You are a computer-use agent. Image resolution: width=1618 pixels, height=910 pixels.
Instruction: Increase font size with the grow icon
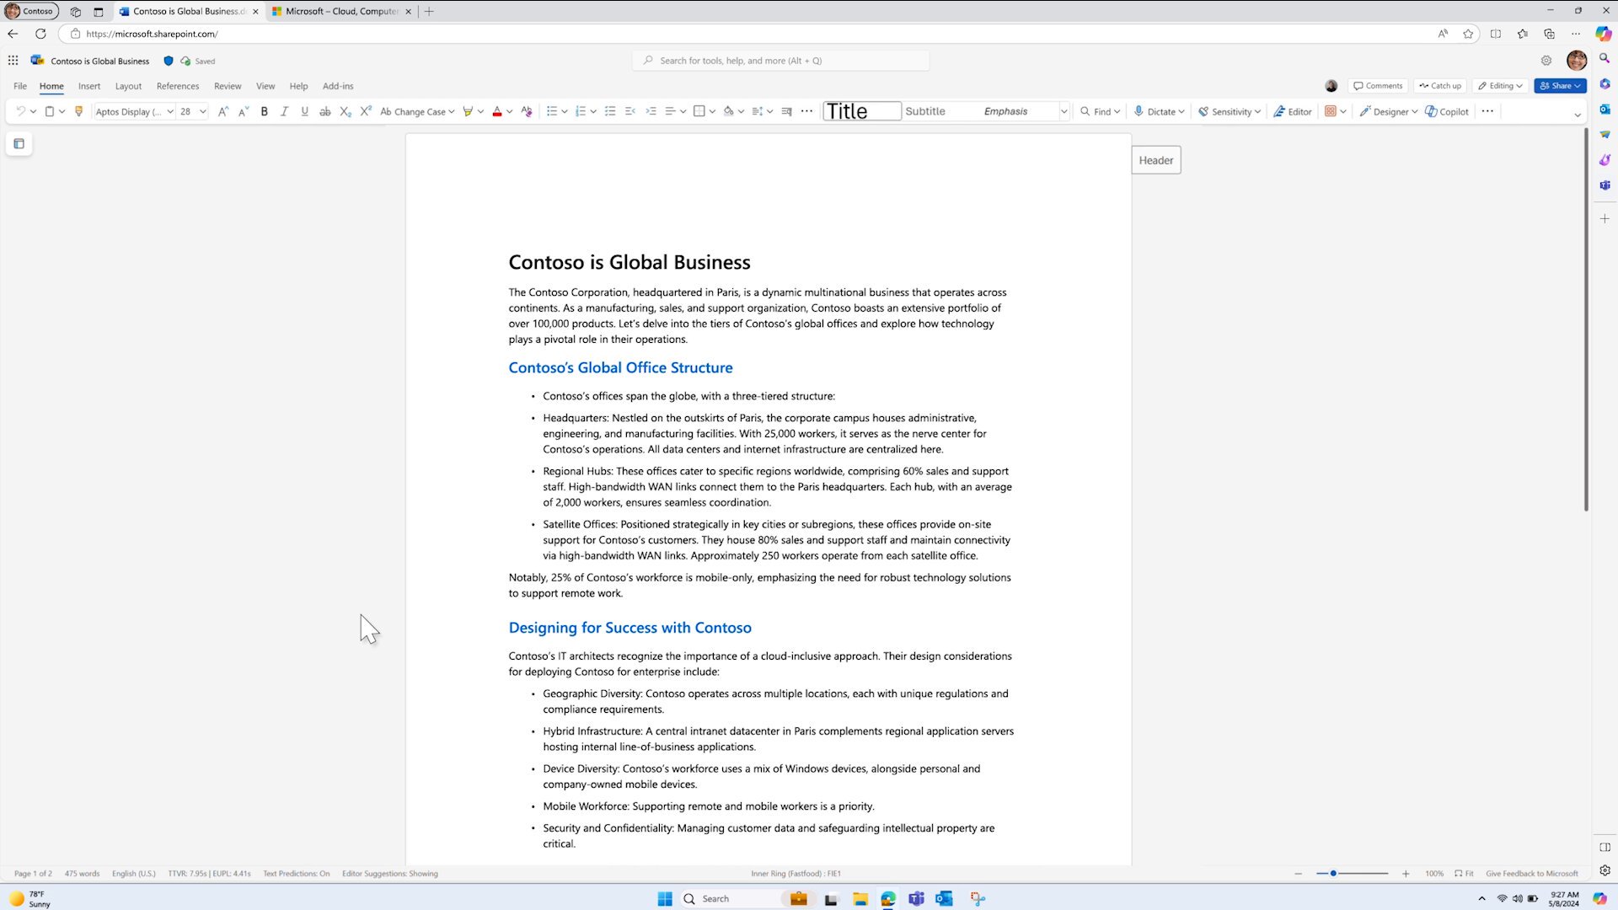(222, 111)
